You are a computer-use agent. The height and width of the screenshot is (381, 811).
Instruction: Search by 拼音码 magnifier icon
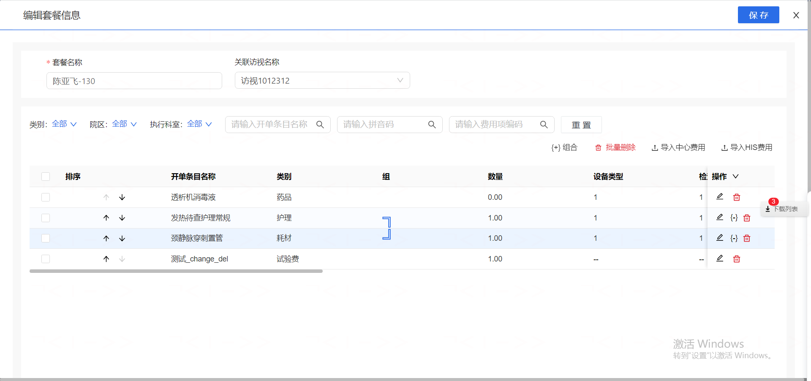click(x=432, y=125)
